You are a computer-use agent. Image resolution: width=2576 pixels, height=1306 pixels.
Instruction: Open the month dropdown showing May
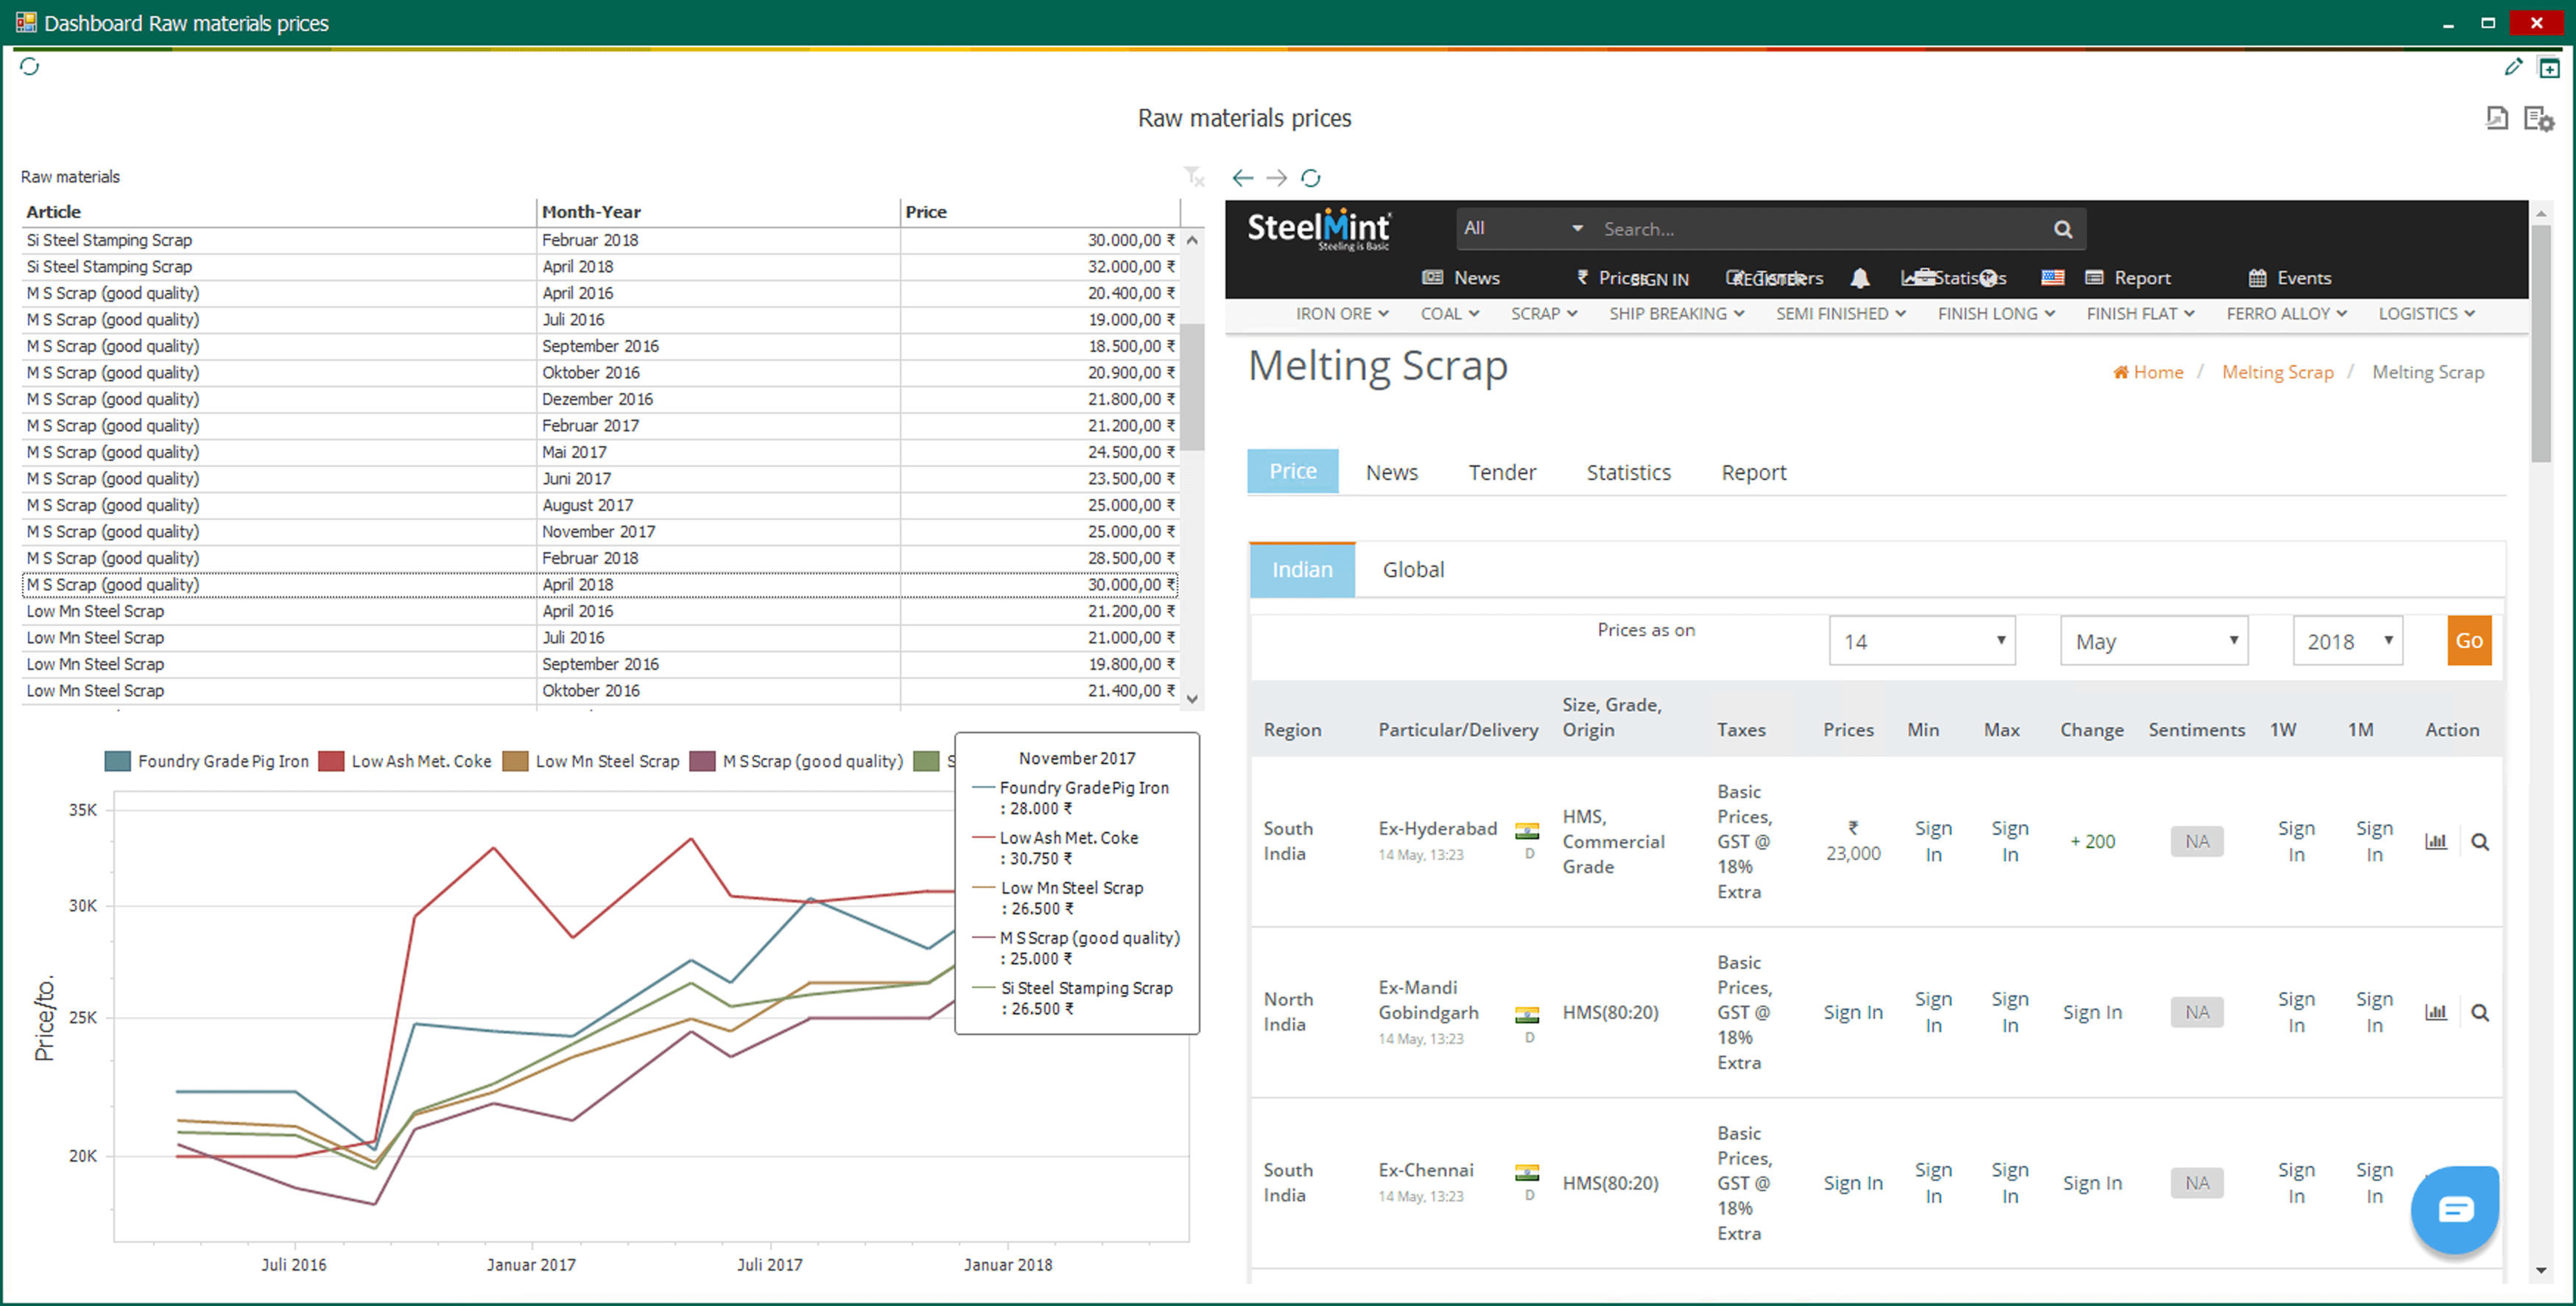(2153, 641)
